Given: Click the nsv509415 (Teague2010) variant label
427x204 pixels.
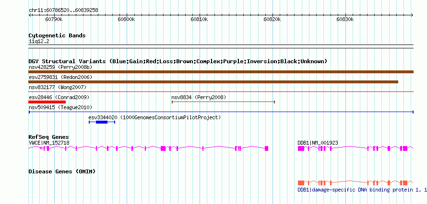Looking at the screenshot, I should [x=60, y=108].
